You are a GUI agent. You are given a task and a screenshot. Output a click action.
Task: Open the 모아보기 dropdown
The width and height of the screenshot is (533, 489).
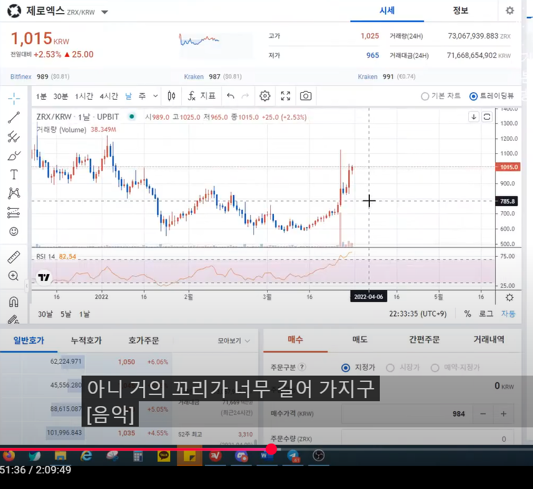(234, 341)
